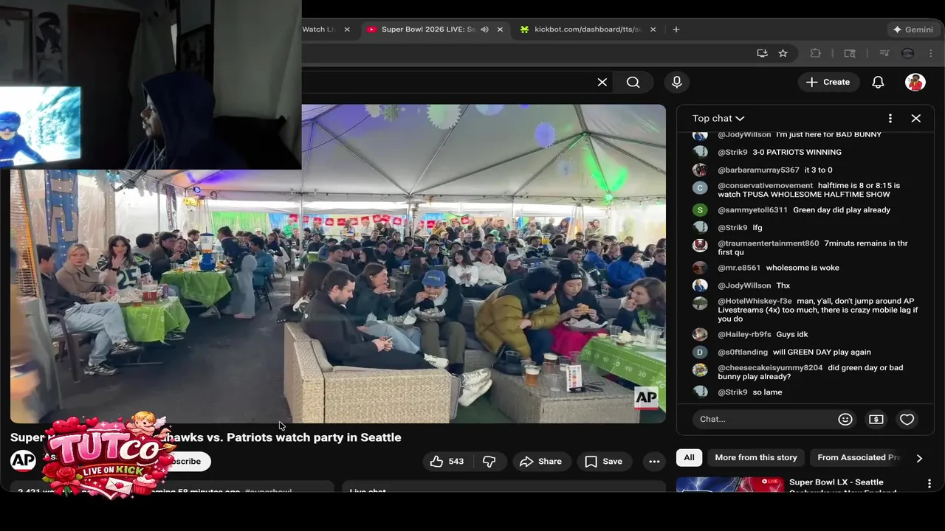The width and height of the screenshot is (945, 531).
Task: Click @s0ftlanding's avatar in chat
Action: click(x=700, y=353)
